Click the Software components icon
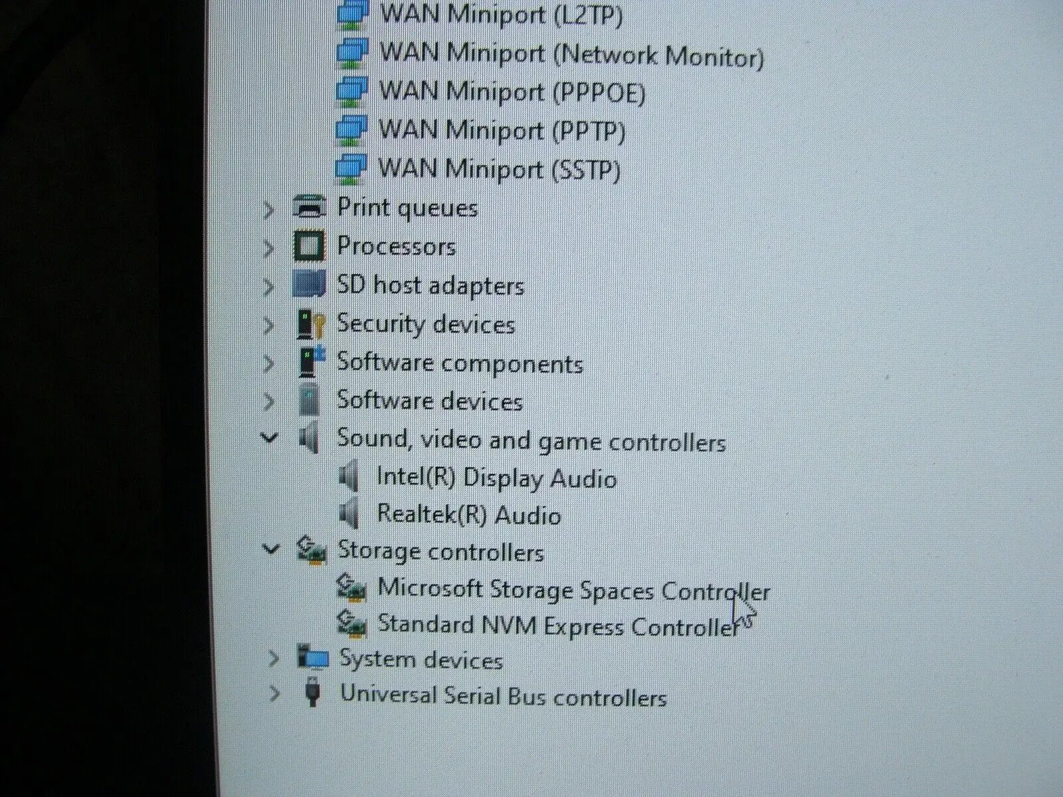 pos(310,363)
